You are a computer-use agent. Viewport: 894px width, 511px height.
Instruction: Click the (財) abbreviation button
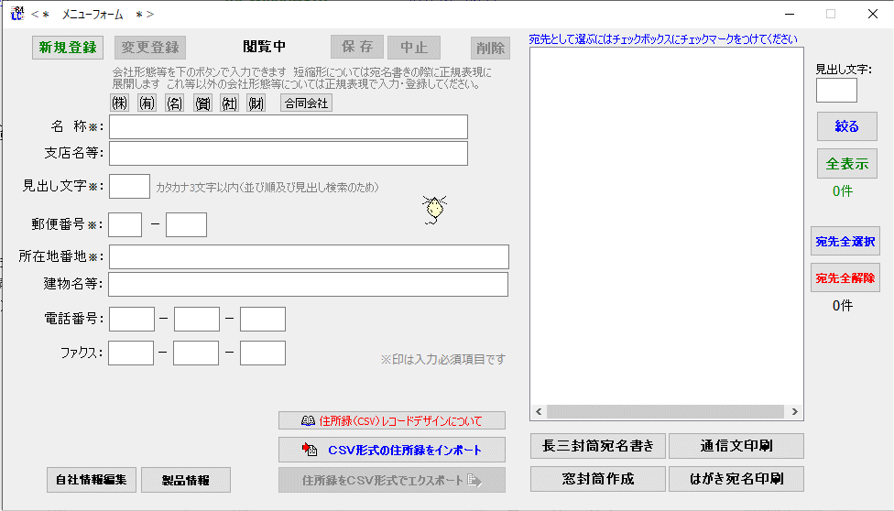(x=256, y=103)
